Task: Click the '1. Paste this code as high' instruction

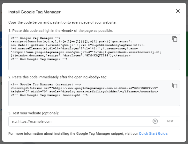Action: click(x=61, y=31)
